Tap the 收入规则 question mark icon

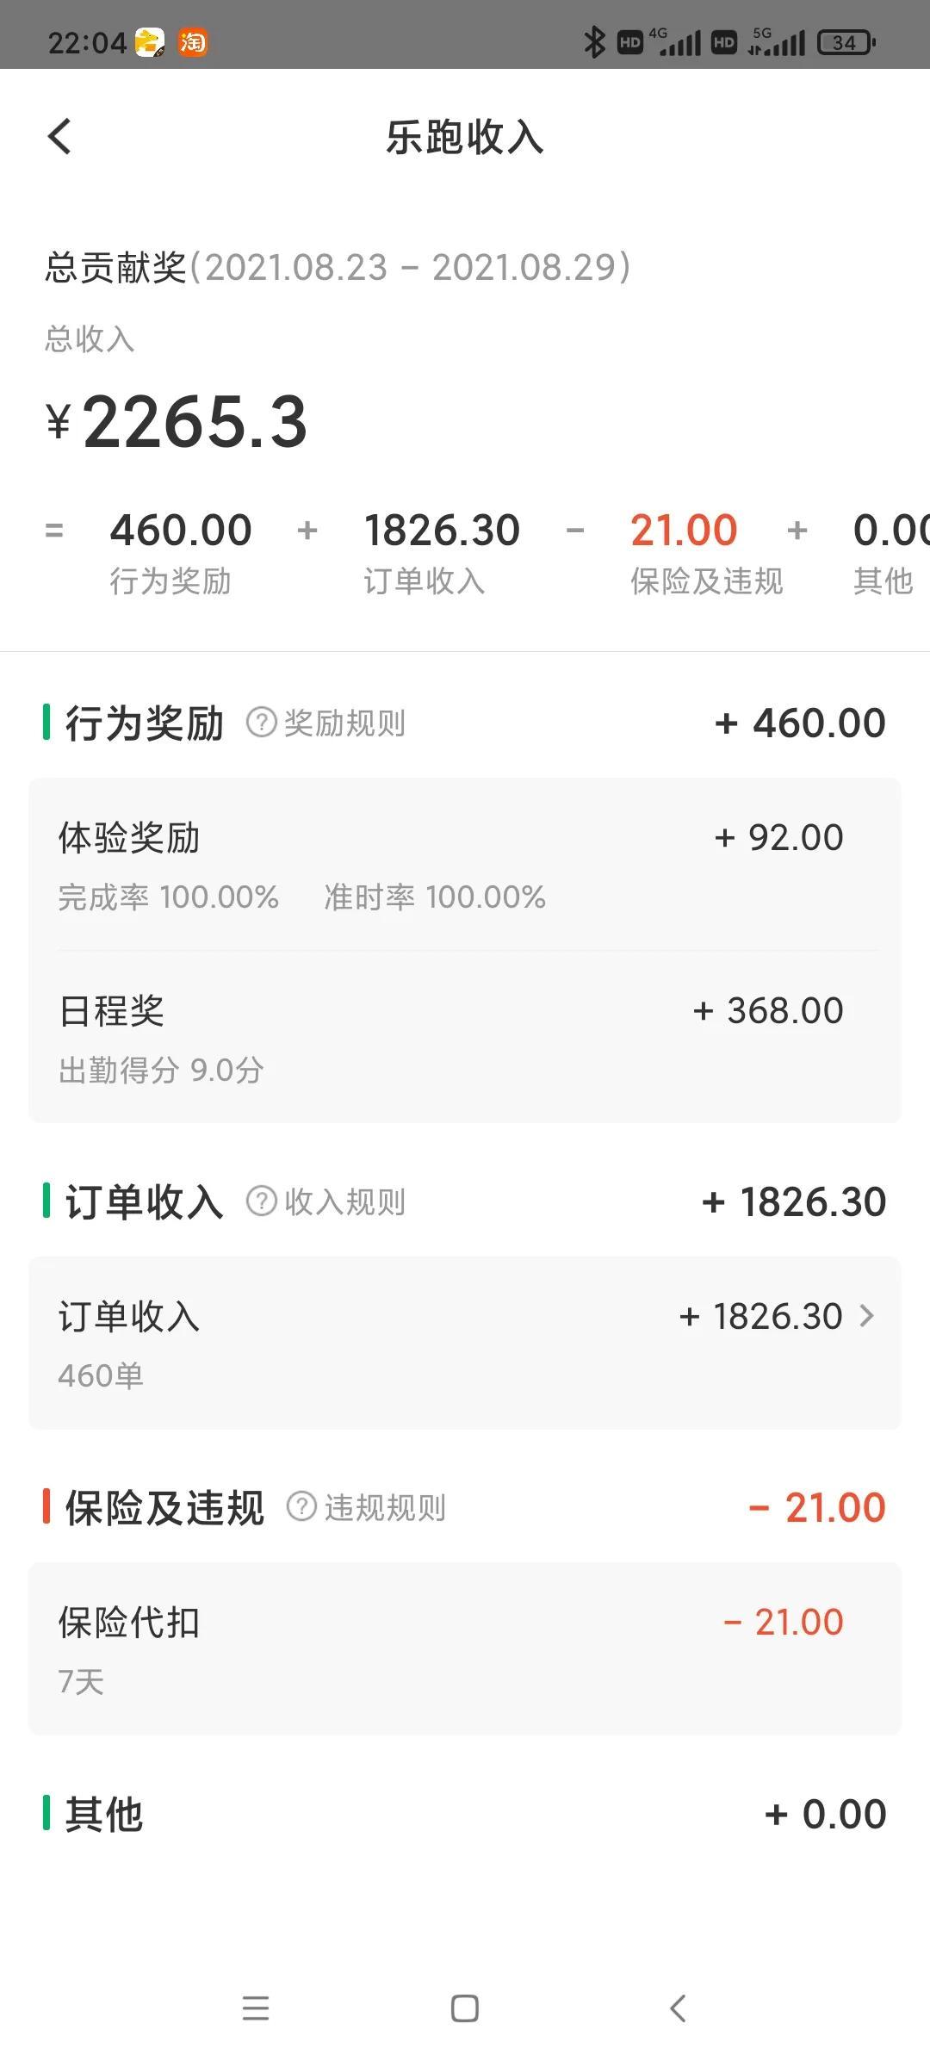[x=261, y=1201]
